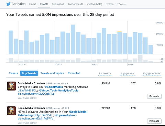This screenshot has height=126, width=165.
Task: Click avatar of the Oct 26 tweet
Action: [x=11, y=111]
